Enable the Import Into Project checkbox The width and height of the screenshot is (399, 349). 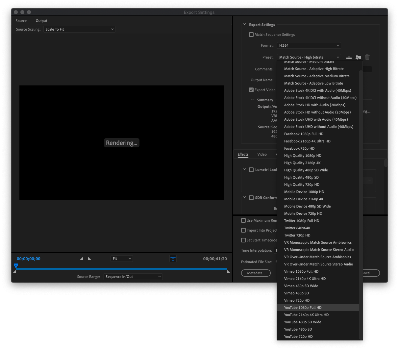coord(243,230)
